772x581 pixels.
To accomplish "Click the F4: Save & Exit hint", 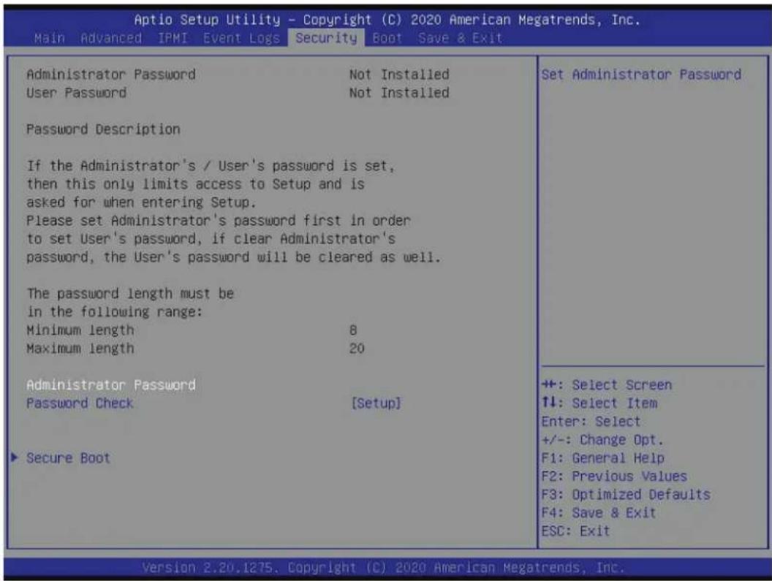I will click(599, 512).
